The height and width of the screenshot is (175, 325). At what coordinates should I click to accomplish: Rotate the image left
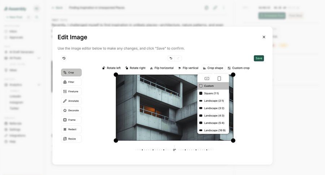(x=111, y=68)
